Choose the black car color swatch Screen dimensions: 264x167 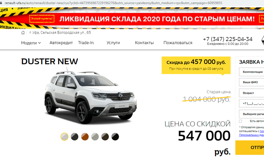(x=115, y=137)
